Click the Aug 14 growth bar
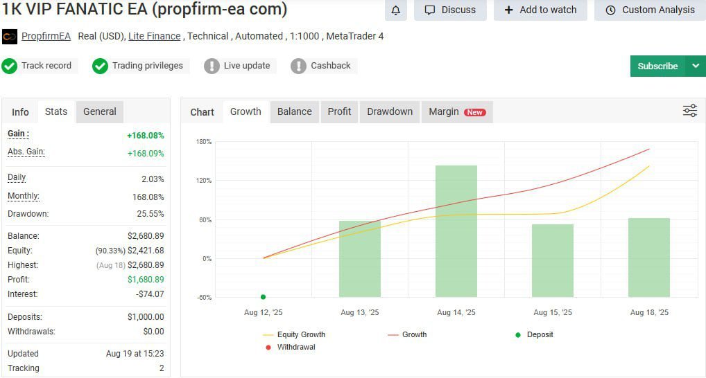Viewport: 706px width, 378px height. [456, 231]
